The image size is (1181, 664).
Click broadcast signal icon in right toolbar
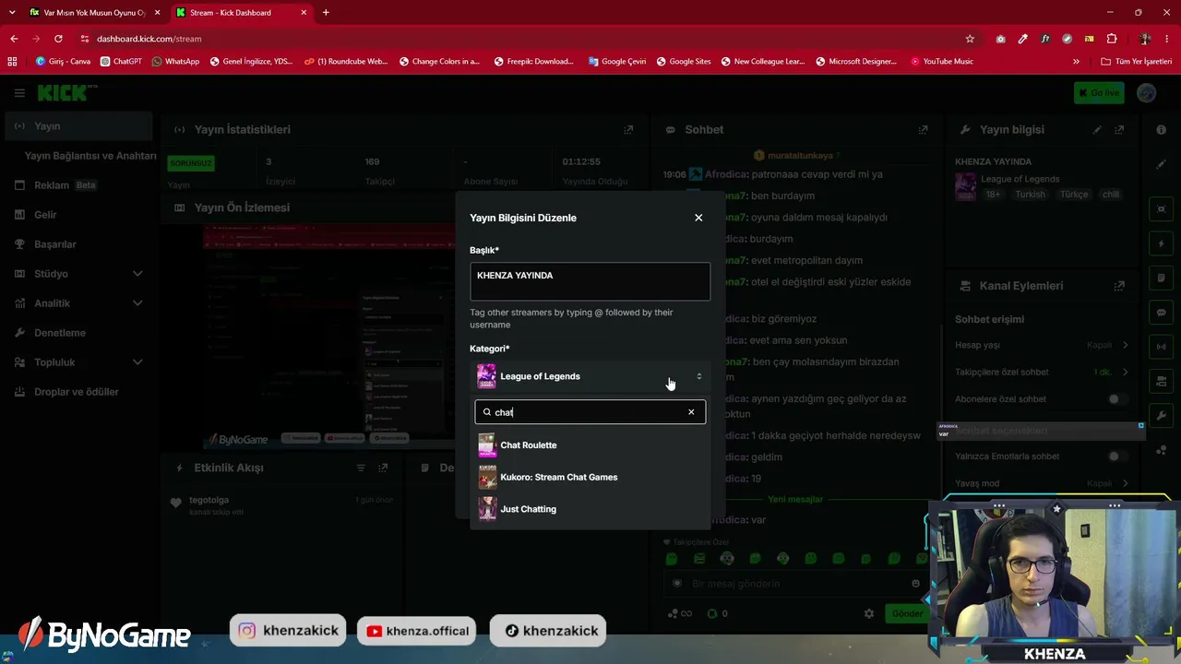point(1161,347)
